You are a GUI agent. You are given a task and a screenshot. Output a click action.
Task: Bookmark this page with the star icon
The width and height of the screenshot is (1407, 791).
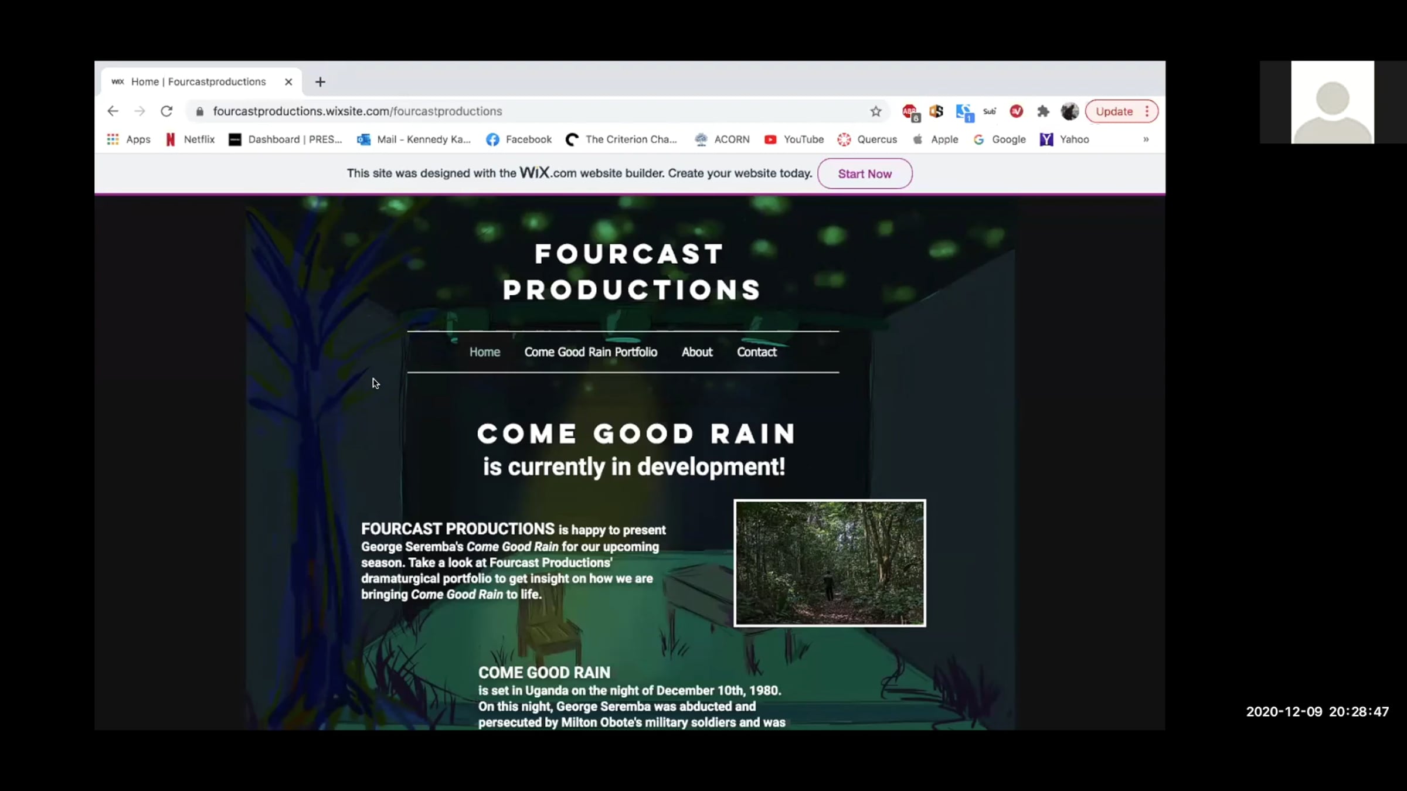point(875,111)
